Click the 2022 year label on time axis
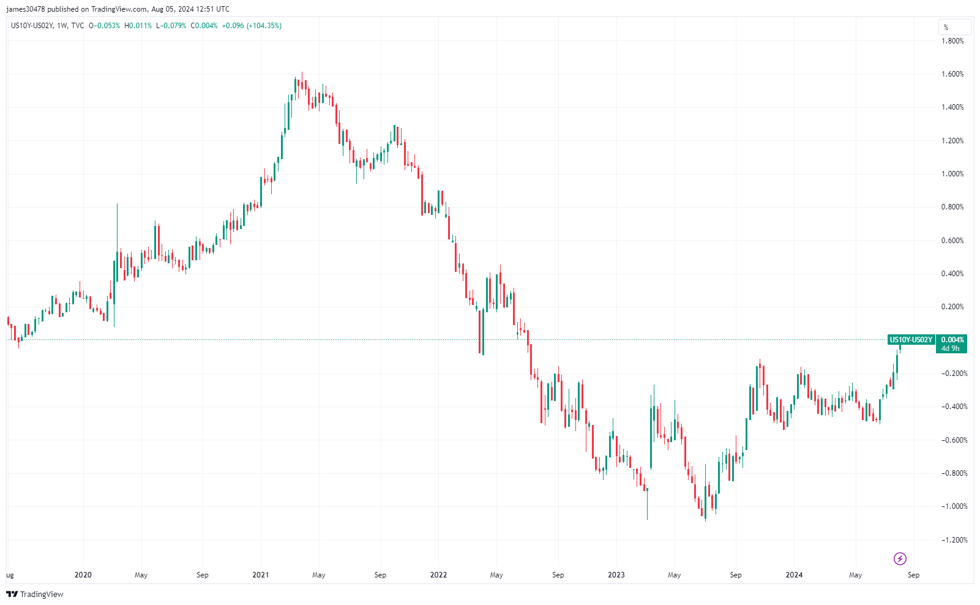Image resolution: width=980 pixels, height=605 pixels. pyautogui.click(x=439, y=575)
